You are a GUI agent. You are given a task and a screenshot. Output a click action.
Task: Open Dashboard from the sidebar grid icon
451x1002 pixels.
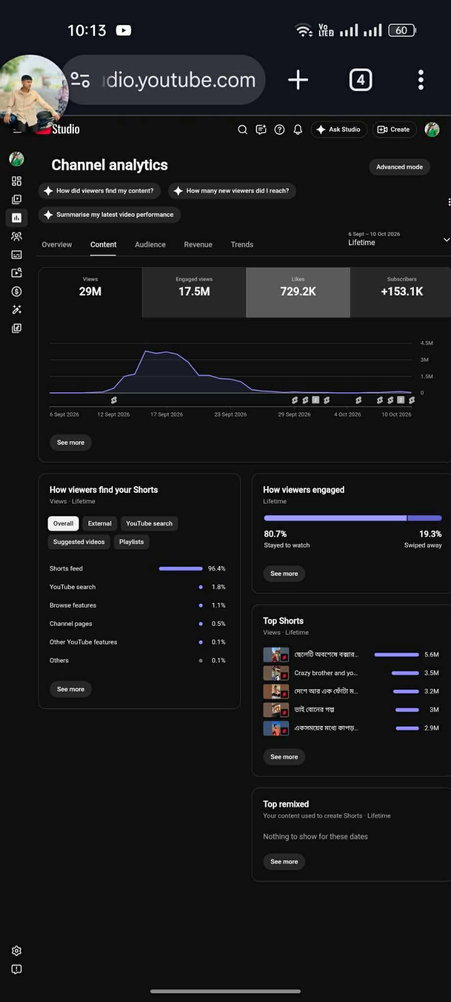(x=17, y=181)
